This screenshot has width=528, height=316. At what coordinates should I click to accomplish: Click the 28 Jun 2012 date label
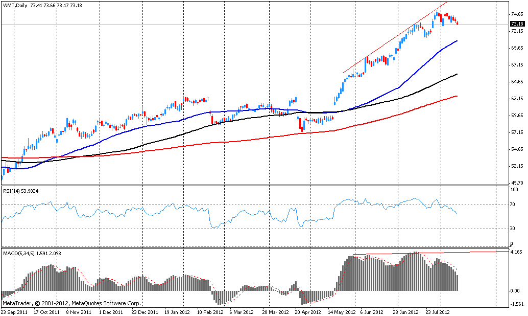pos(406,312)
